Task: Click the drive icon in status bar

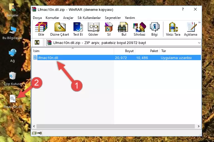Action: point(34,133)
